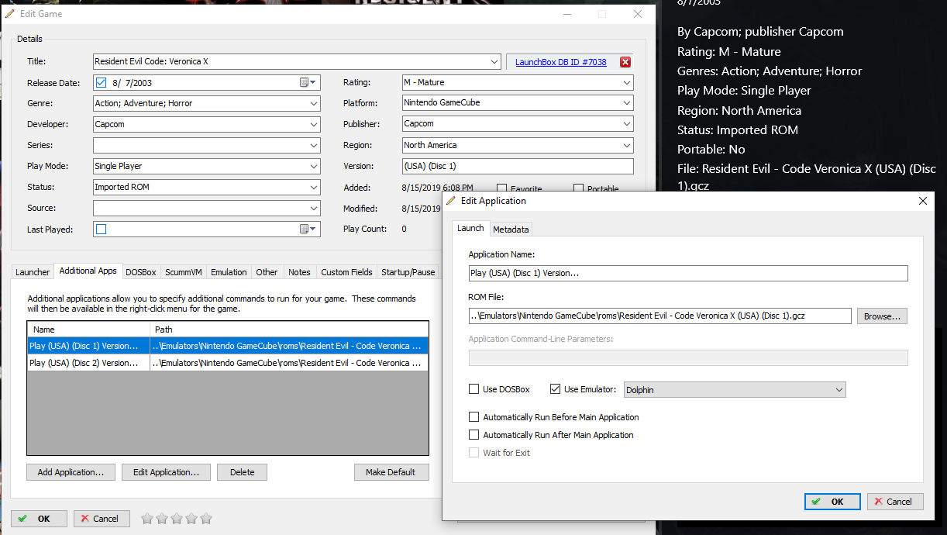Image resolution: width=947 pixels, height=535 pixels.
Task: Open the Region dropdown
Action: pos(626,145)
